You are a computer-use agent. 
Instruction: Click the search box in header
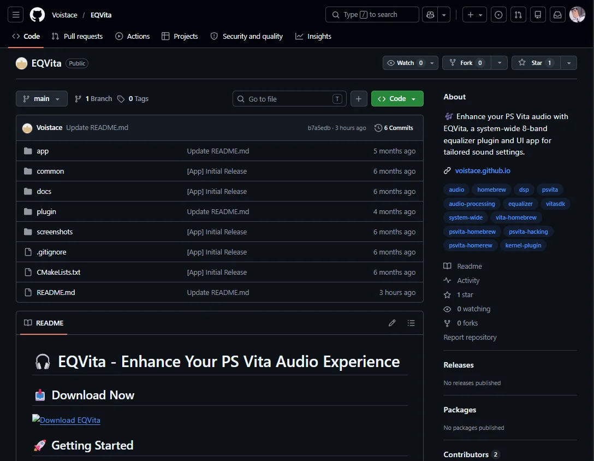(372, 15)
